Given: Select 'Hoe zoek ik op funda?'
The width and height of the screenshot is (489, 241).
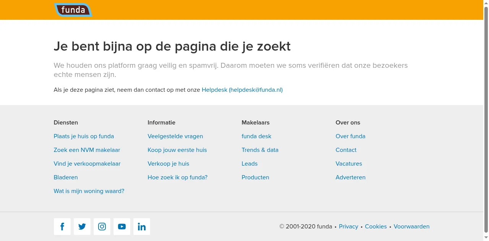Looking at the screenshot, I should [178, 177].
